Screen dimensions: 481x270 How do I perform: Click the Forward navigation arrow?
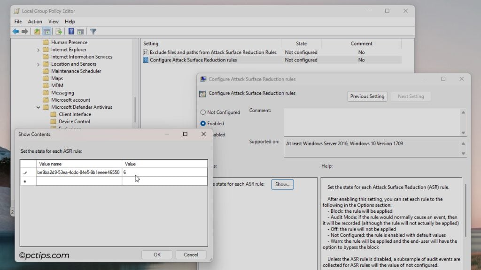(x=24, y=31)
